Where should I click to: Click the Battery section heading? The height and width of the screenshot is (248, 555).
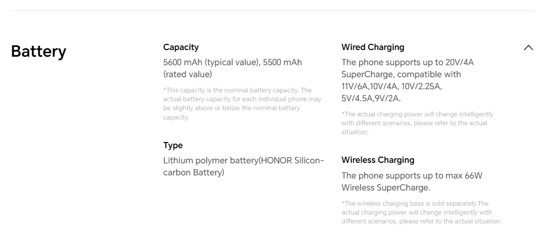(x=39, y=52)
